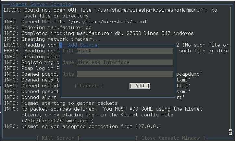Select the Could not open OUI file error

(110, 10)
